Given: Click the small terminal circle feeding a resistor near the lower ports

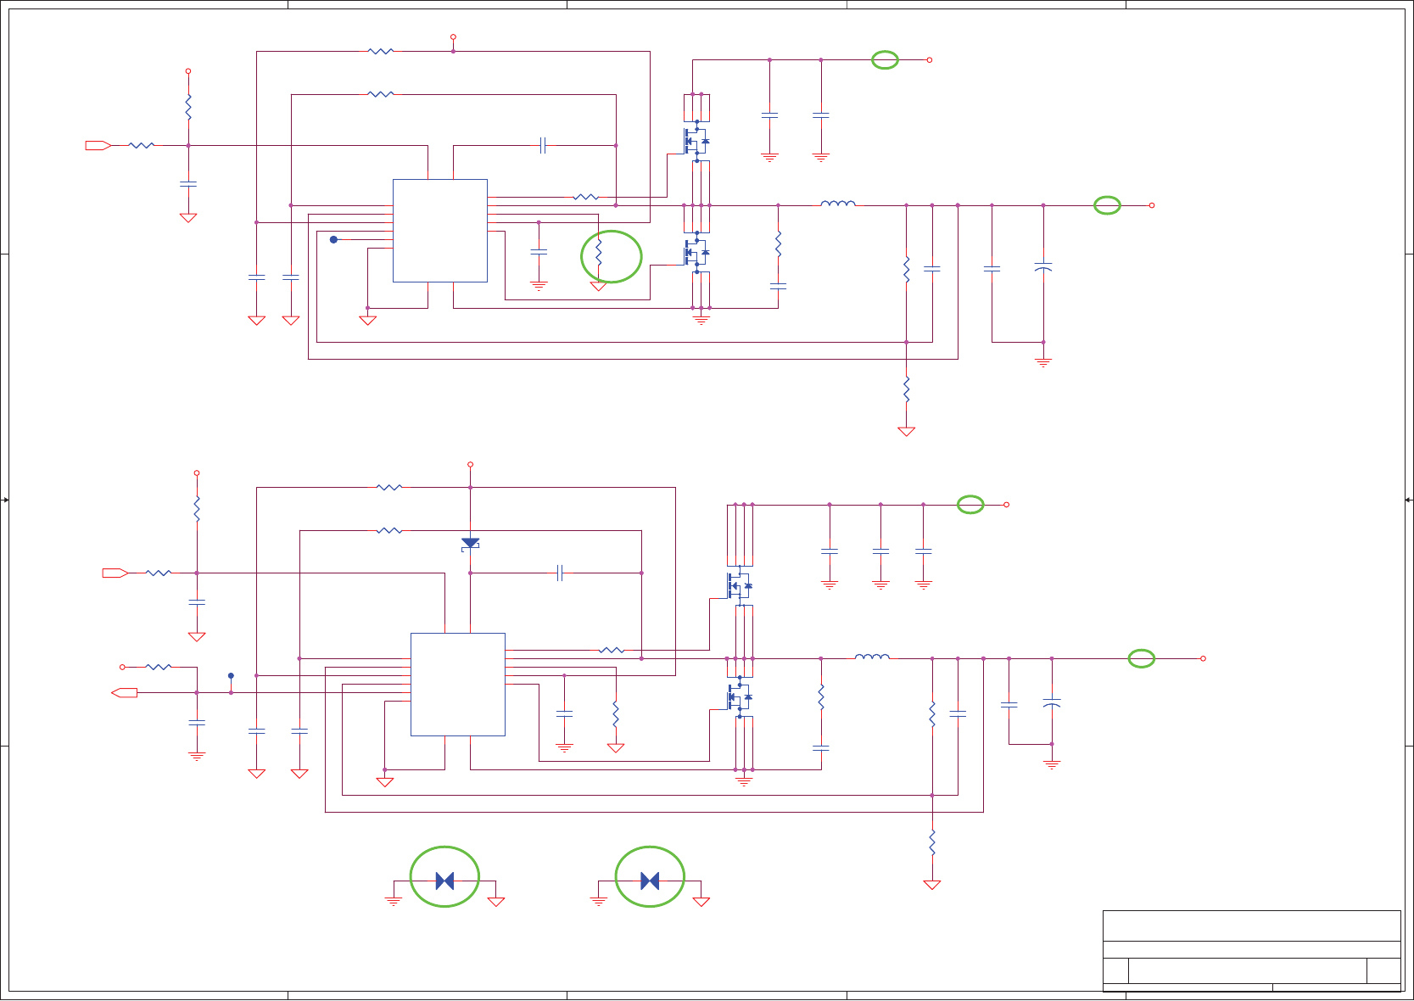Looking at the screenshot, I should tap(122, 667).
